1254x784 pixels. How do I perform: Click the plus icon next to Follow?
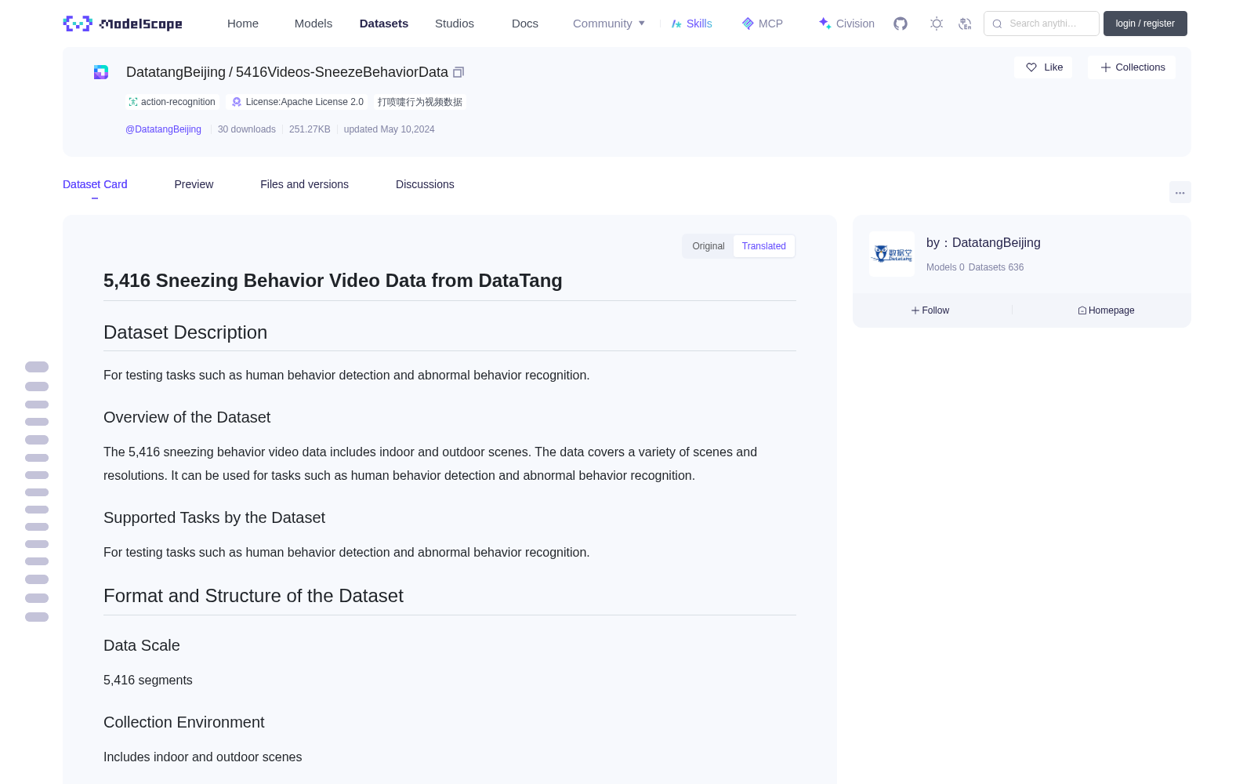click(x=915, y=310)
